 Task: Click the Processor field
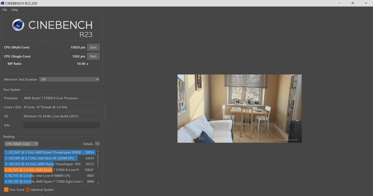[61, 98]
